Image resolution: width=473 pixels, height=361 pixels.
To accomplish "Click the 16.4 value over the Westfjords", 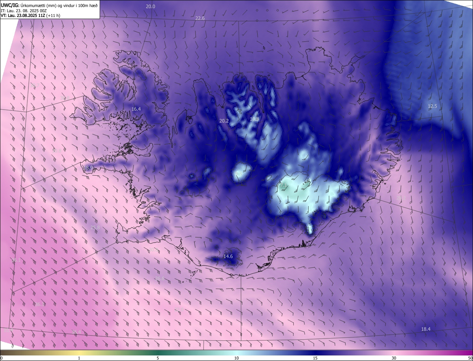I will tap(136, 109).
